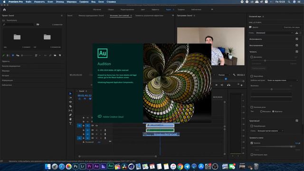
Task: Toggle V1 track eye visibility
Action: 96,125
